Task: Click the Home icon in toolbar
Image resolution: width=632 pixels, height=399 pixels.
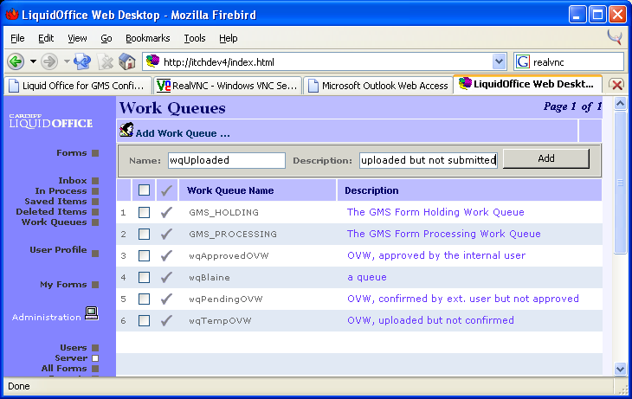Action: (x=127, y=61)
